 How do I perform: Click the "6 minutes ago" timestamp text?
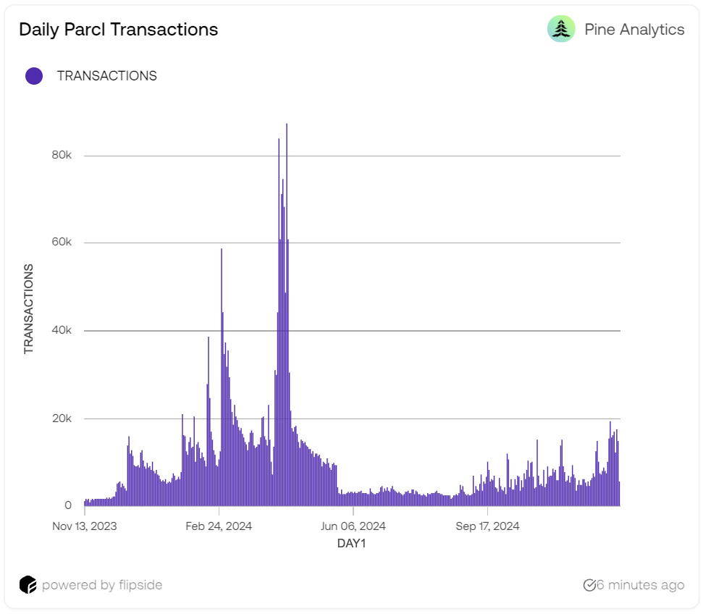(640, 584)
